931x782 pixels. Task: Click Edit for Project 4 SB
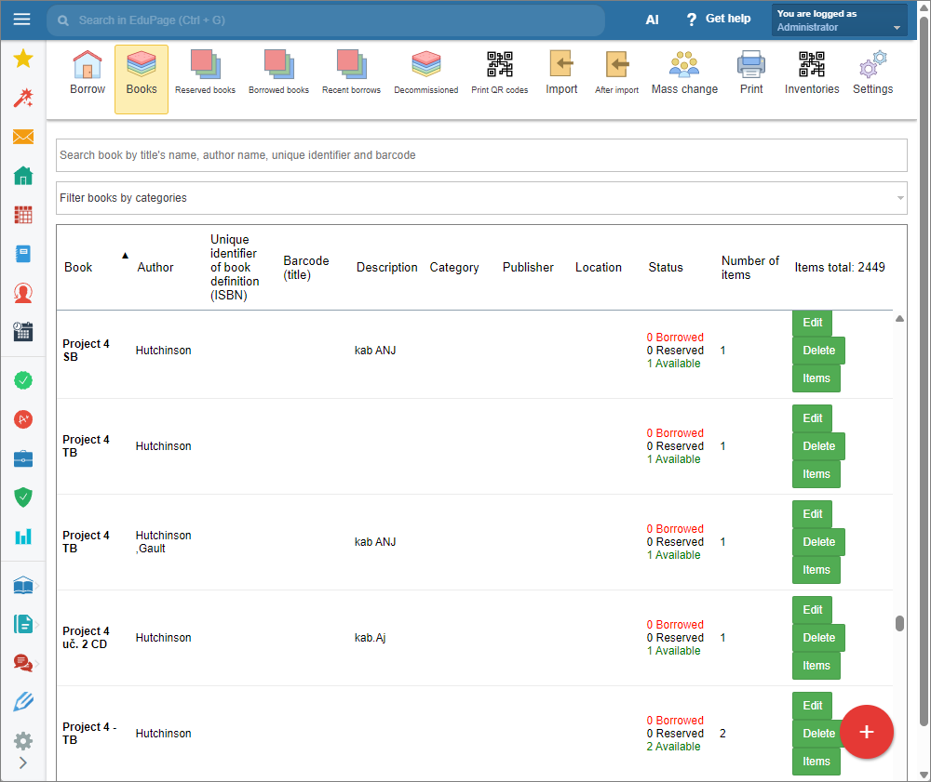(812, 323)
